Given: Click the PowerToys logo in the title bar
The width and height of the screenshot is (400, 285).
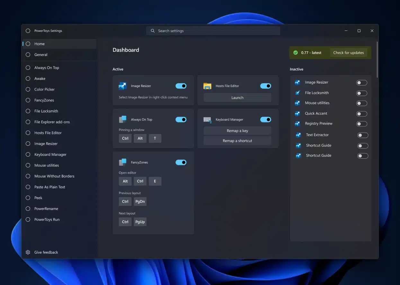Looking at the screenshot, I should [x=28, y=30].
